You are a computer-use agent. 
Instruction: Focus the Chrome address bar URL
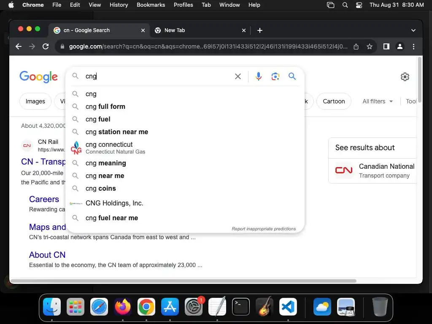tap(208, 46)
